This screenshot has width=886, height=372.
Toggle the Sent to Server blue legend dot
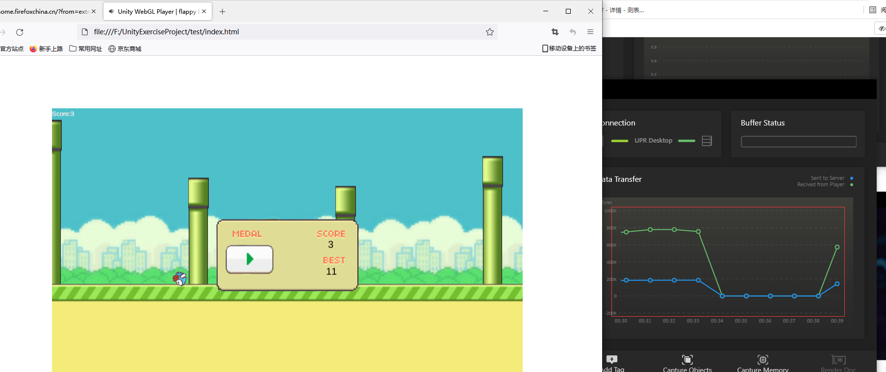click(852, 178)
